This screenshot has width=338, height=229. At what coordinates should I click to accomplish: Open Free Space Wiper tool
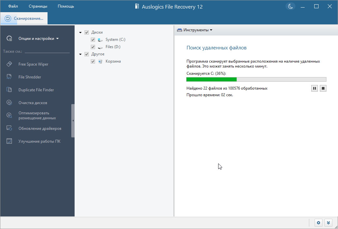33,64
